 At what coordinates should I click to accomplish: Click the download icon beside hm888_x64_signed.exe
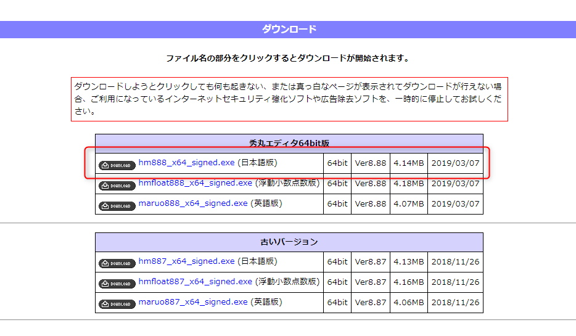click(x=117, y=165)
